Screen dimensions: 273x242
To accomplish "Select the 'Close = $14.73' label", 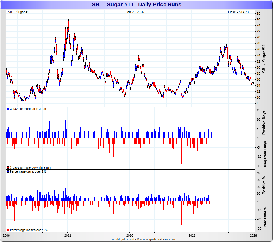I will click(238, 12).
